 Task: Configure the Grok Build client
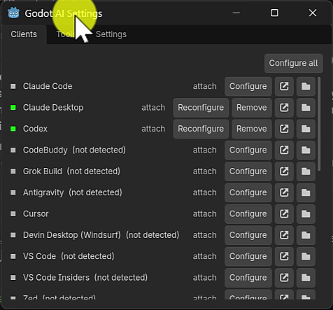click(248, 171)
